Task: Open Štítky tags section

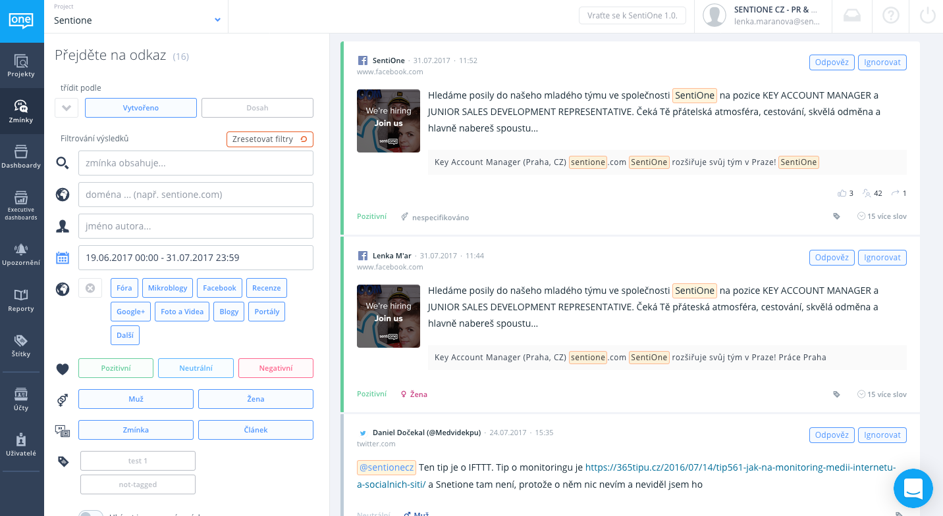Action: click(21, 346)
